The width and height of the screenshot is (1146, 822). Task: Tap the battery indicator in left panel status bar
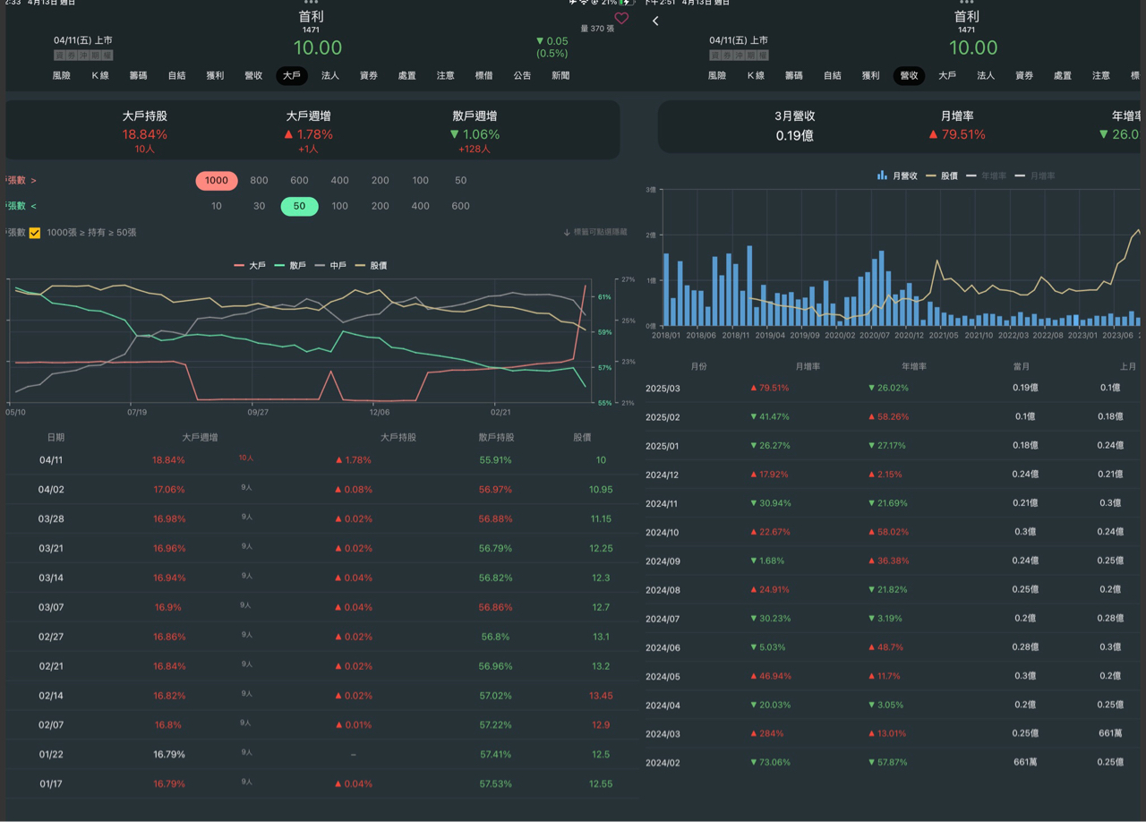coord(626,3)
